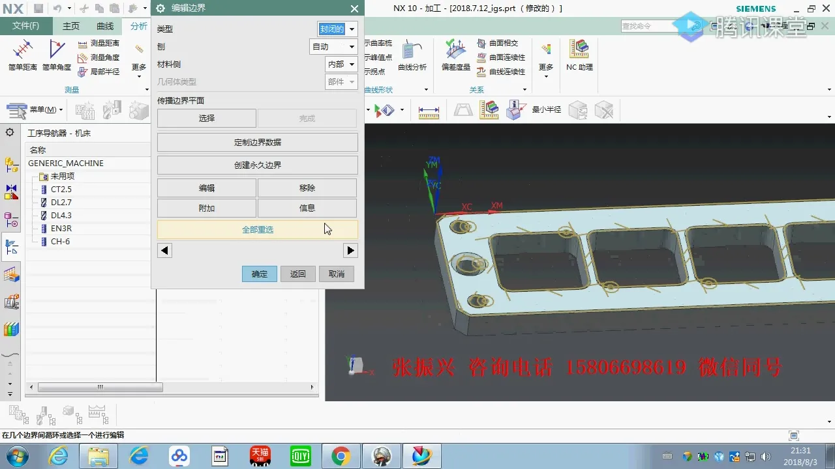The image size is (835, 469).
Task: Launch Google Chrome from the taskbar
Action: click(x=341, y=456)
